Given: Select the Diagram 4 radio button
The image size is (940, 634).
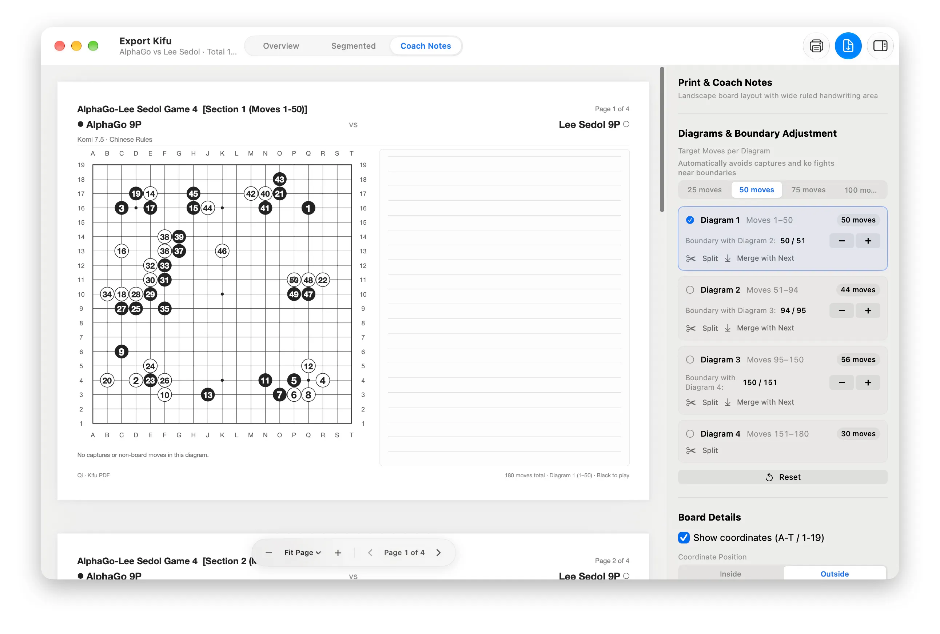Looking at the screenshot, I should click(x=690, y=434).
